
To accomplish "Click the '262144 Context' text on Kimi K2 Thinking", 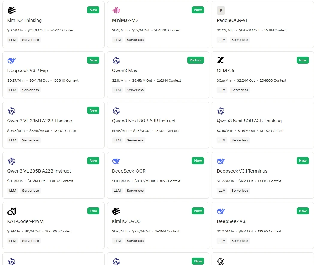I will click(x=62, y=30).
